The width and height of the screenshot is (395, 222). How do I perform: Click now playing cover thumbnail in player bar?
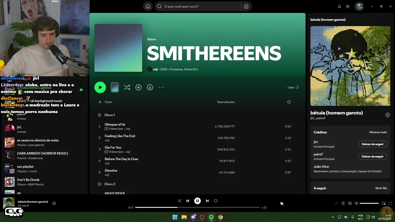9,203
